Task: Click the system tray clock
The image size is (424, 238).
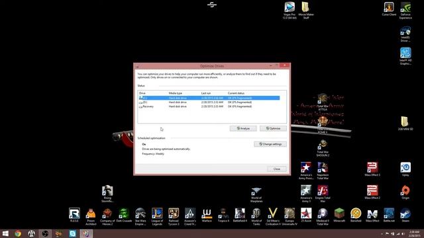Action: click(x=414, y=233)
